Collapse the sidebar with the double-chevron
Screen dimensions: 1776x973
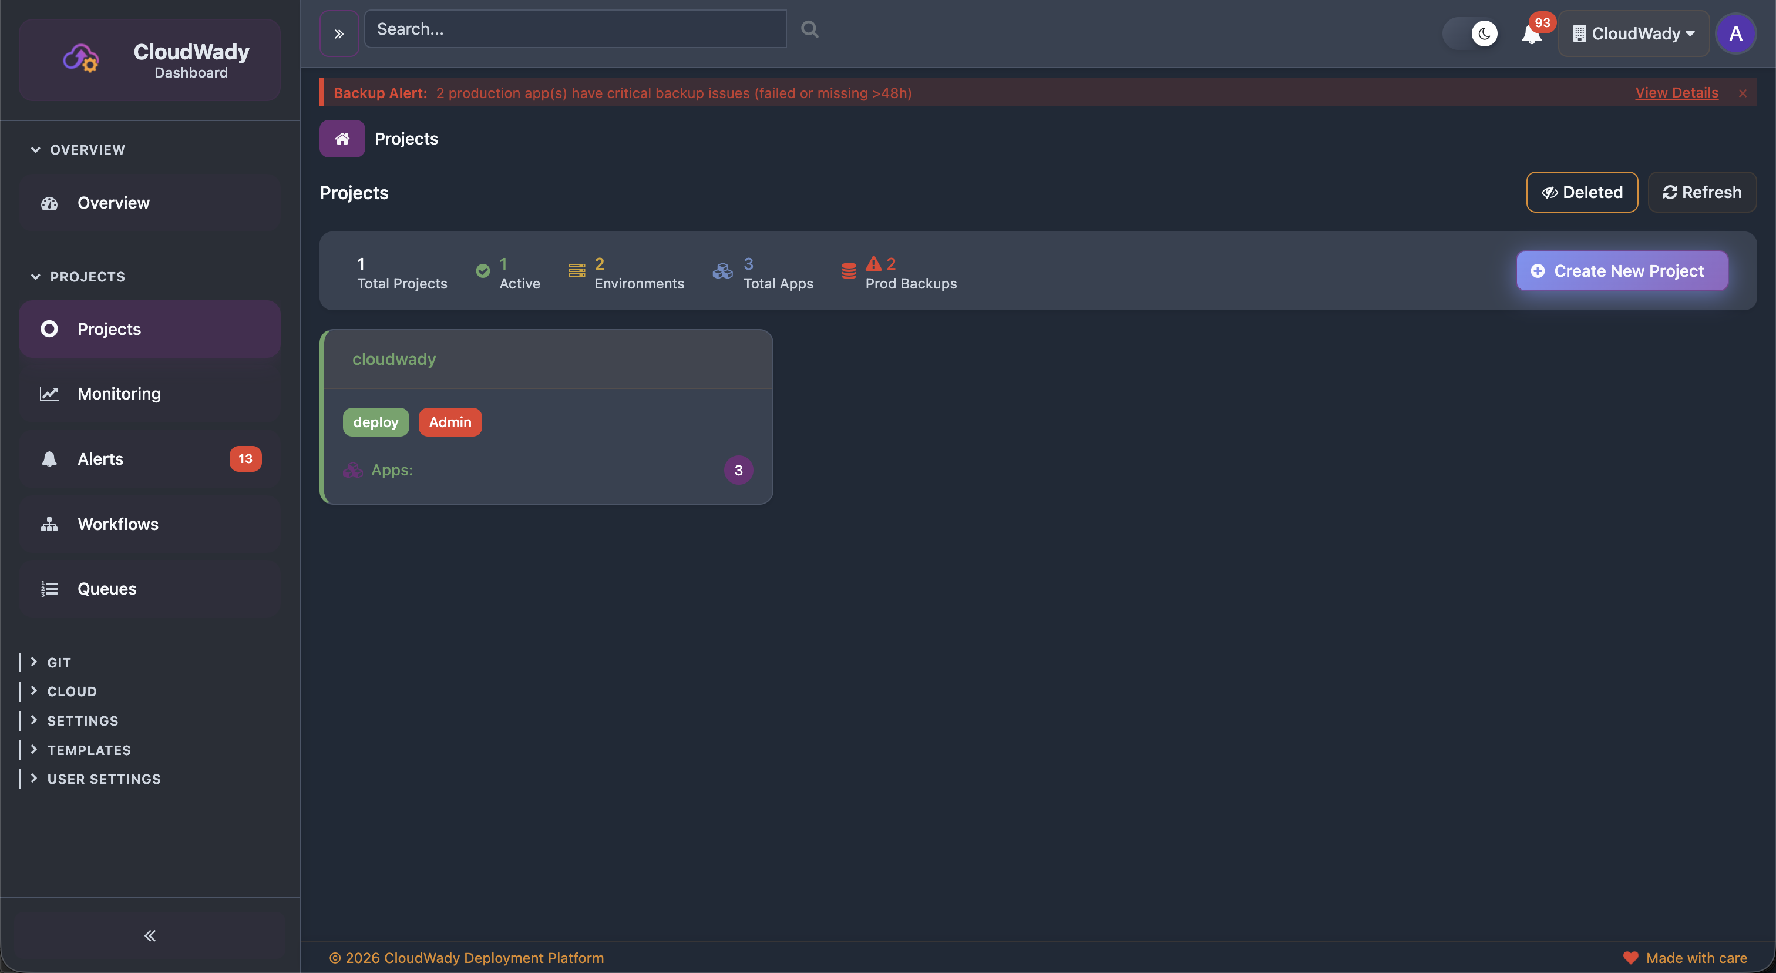click(x=149, y=936)
